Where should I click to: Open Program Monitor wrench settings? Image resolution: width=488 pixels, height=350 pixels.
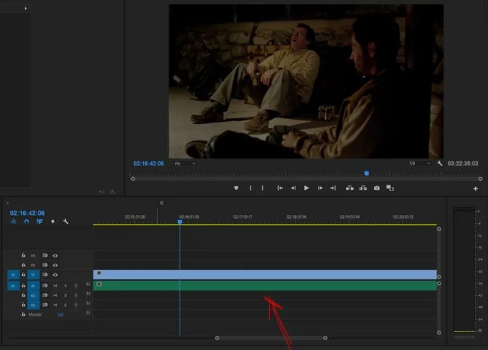click(x=439, y=163)
